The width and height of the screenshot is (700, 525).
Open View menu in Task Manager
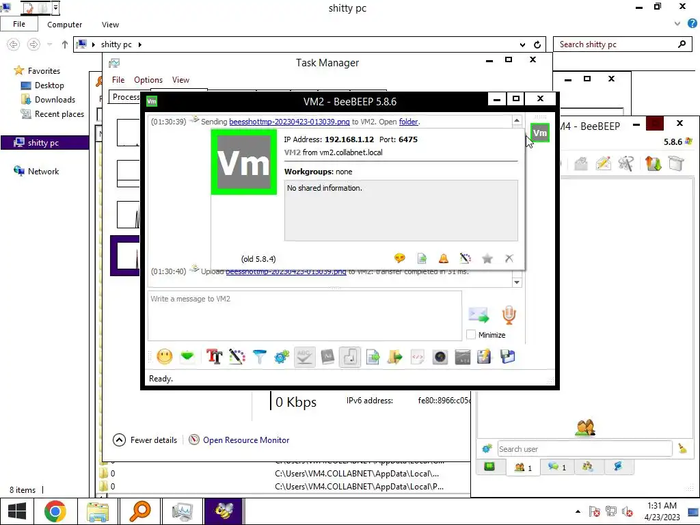(x=180, y=79)
